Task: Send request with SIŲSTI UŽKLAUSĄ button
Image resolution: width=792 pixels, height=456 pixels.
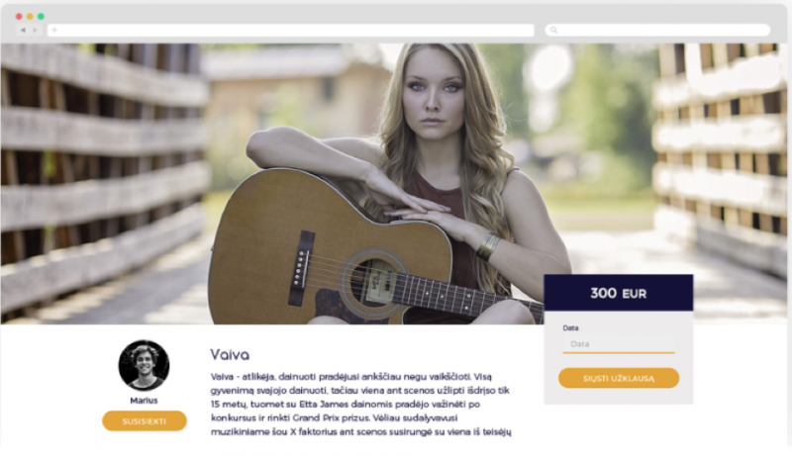Action: tap(618, 378)
